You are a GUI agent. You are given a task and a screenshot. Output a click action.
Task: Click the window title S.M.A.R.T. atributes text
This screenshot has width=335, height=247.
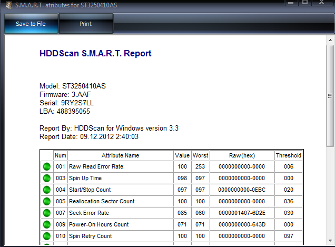pos(66,5)
